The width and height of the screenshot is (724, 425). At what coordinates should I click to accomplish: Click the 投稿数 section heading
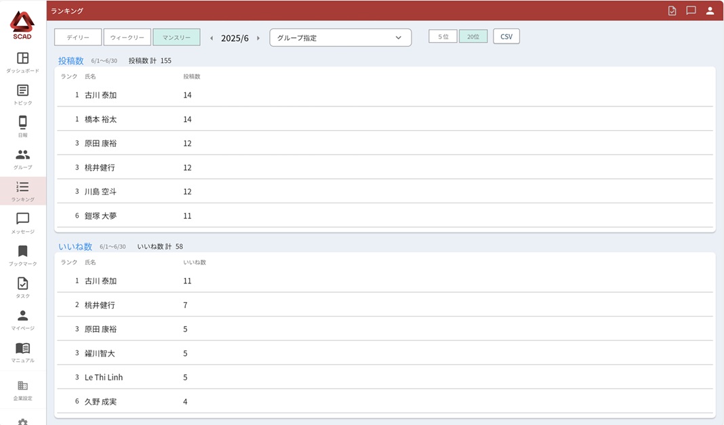(x=71, y=60)
